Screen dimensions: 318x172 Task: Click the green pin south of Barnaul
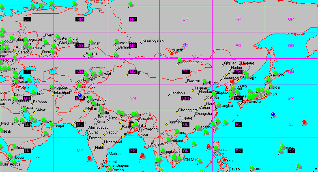[116, 54]
